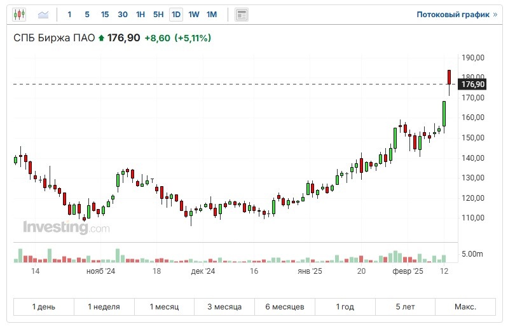
Task: Click the 5.00m volume axis label
Action: [472, 254]
